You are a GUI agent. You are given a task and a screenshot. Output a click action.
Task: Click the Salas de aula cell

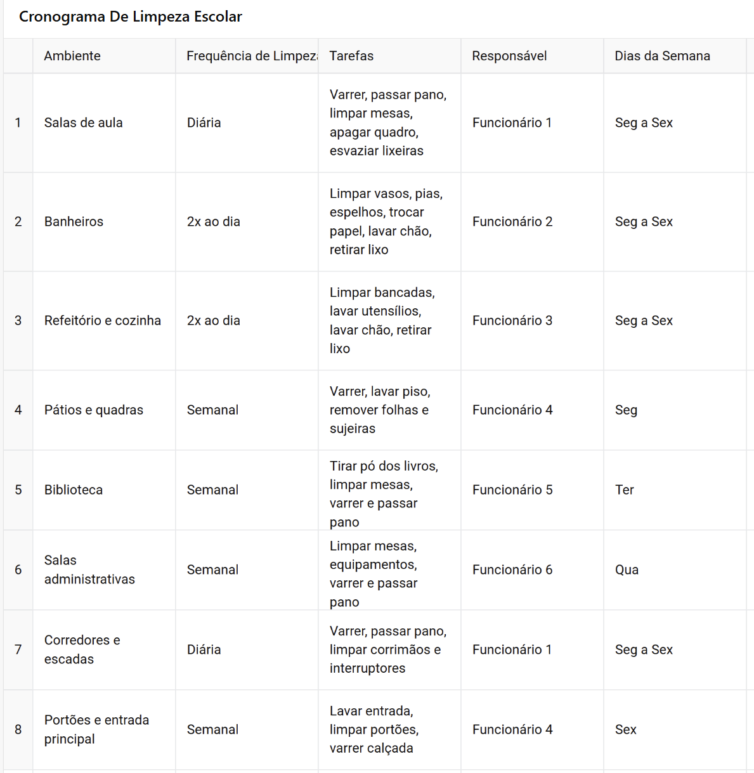click(104, 123)
